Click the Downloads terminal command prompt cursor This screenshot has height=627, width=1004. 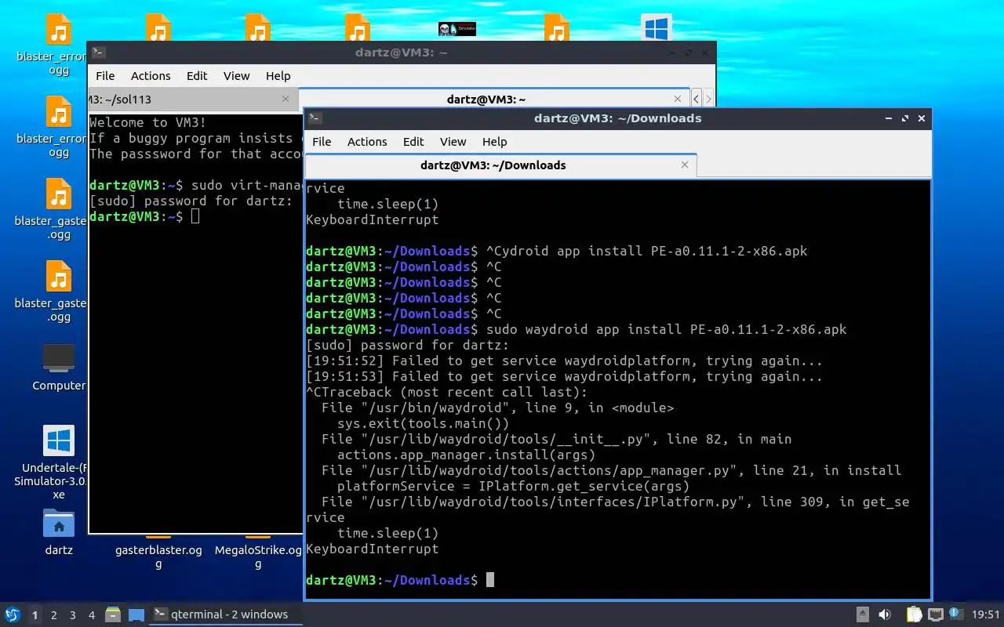[x=490, y=580]
